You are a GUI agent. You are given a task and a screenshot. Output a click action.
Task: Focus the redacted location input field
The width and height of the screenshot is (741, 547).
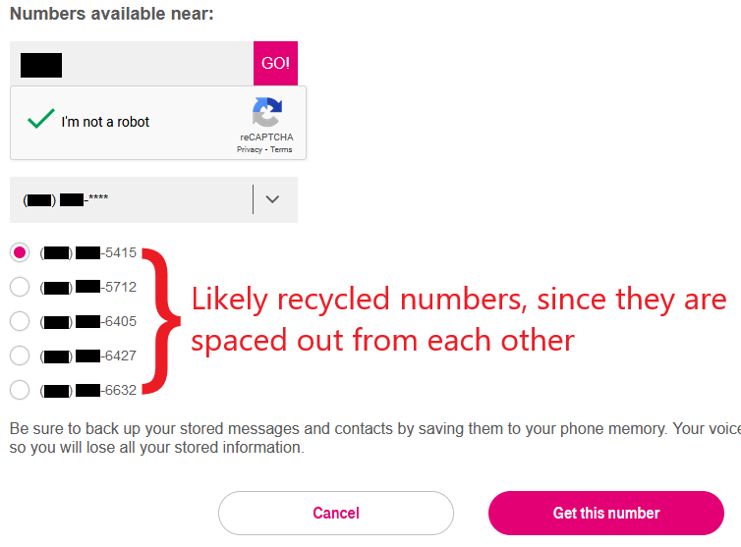pyautogui.click(x=132, y=63)
